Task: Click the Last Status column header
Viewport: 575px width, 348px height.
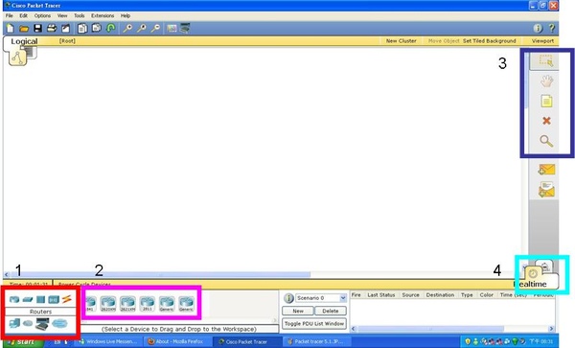Action: coord(381,295)
